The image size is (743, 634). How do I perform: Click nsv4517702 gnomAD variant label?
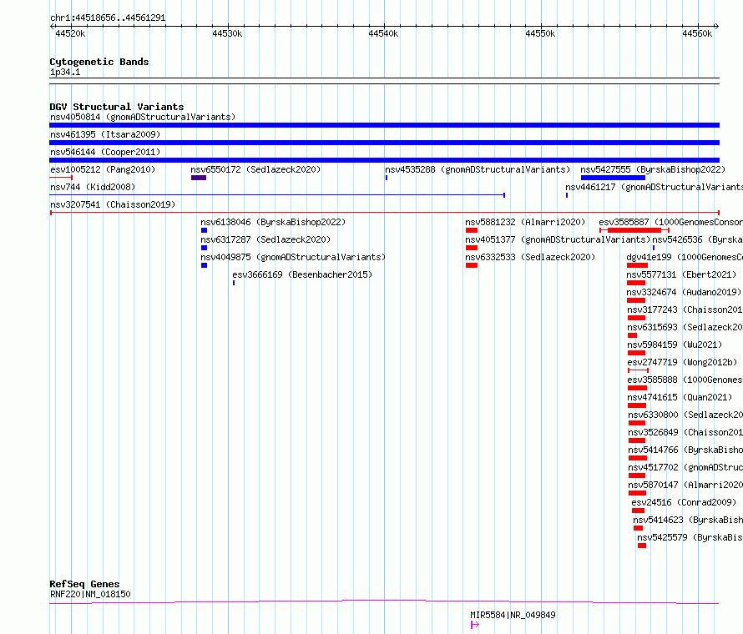685,467
